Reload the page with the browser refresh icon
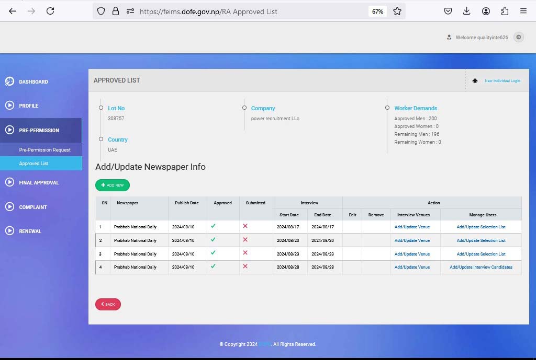This screenshot has height=360, width=536. point(50,11)
